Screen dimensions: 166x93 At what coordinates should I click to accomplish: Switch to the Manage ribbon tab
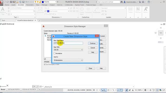coord(44,5)
